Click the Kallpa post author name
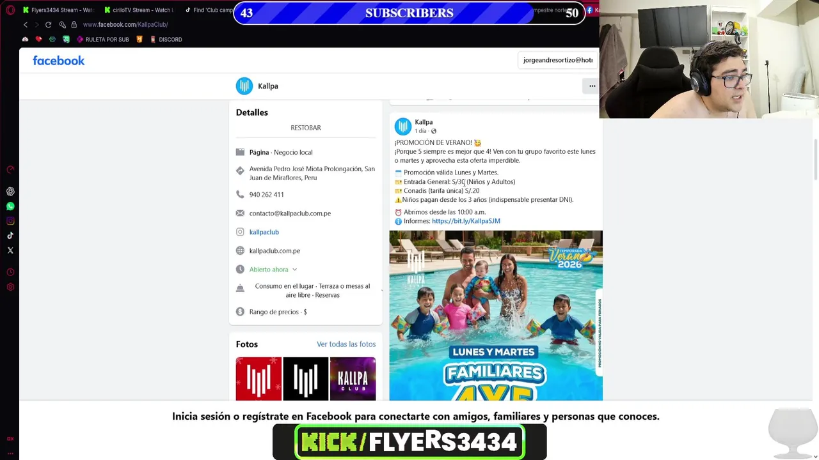Image resolution: width=819 pixels, height=460 pixels. coord(424,122)
